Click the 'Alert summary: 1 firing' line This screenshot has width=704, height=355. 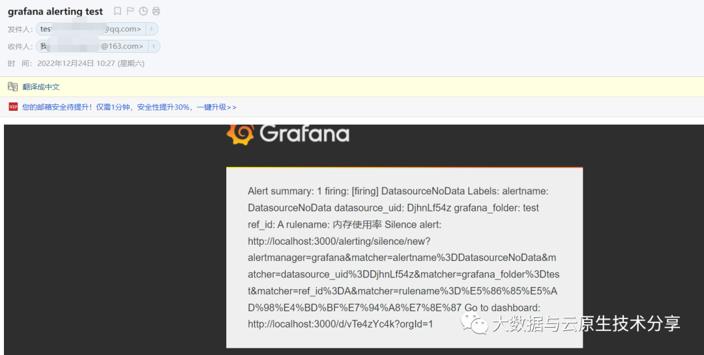398,191
